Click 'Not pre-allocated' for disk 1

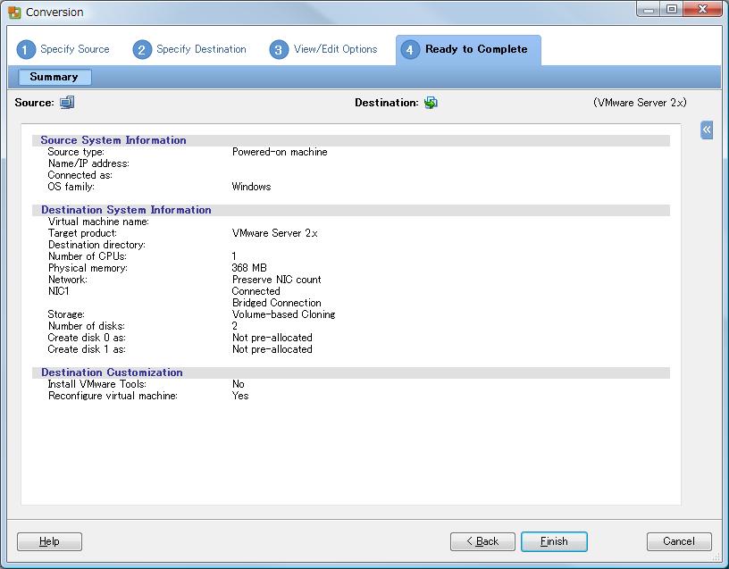[272, 349]
